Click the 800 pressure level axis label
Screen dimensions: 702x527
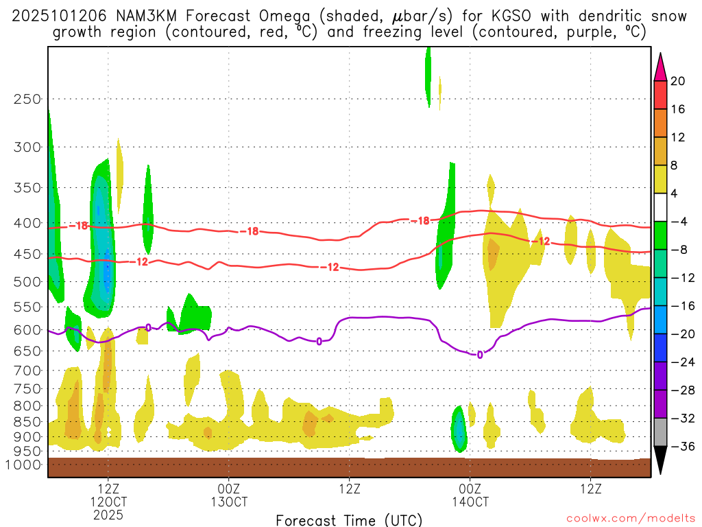27,406
